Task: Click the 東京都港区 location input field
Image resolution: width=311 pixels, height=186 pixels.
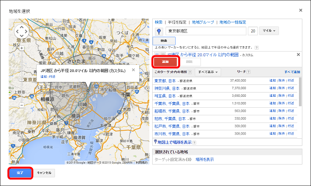Action: pyautogui.click(x=206, y=31)
